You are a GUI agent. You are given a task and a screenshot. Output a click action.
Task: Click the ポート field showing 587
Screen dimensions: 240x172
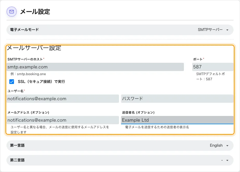pos(213,67)
